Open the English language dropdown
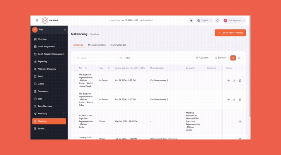Image resolution: width=281 pixels, height=155 pixels. pos(204,21)
